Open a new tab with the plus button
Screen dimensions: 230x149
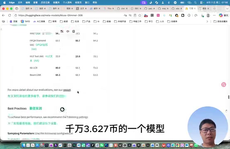click(x=214, y=8)
